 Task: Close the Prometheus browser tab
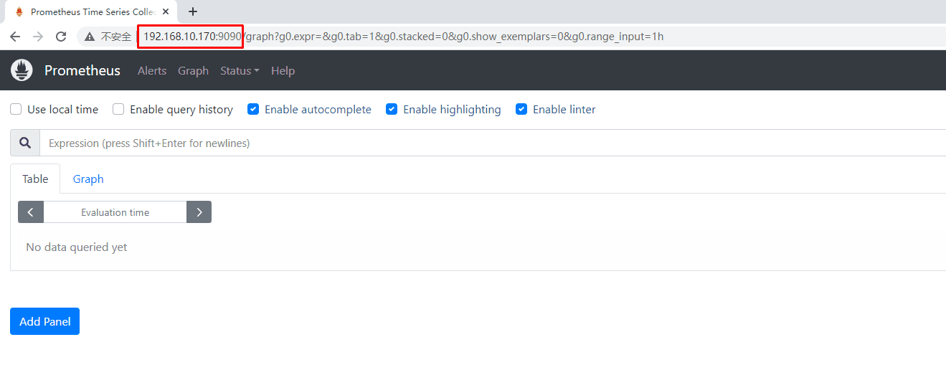point(166,11)
